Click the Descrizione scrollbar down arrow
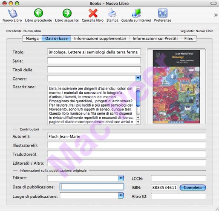The height and width of the screenshot is (211, 219). pyautogui.click(x=138, y=122)
